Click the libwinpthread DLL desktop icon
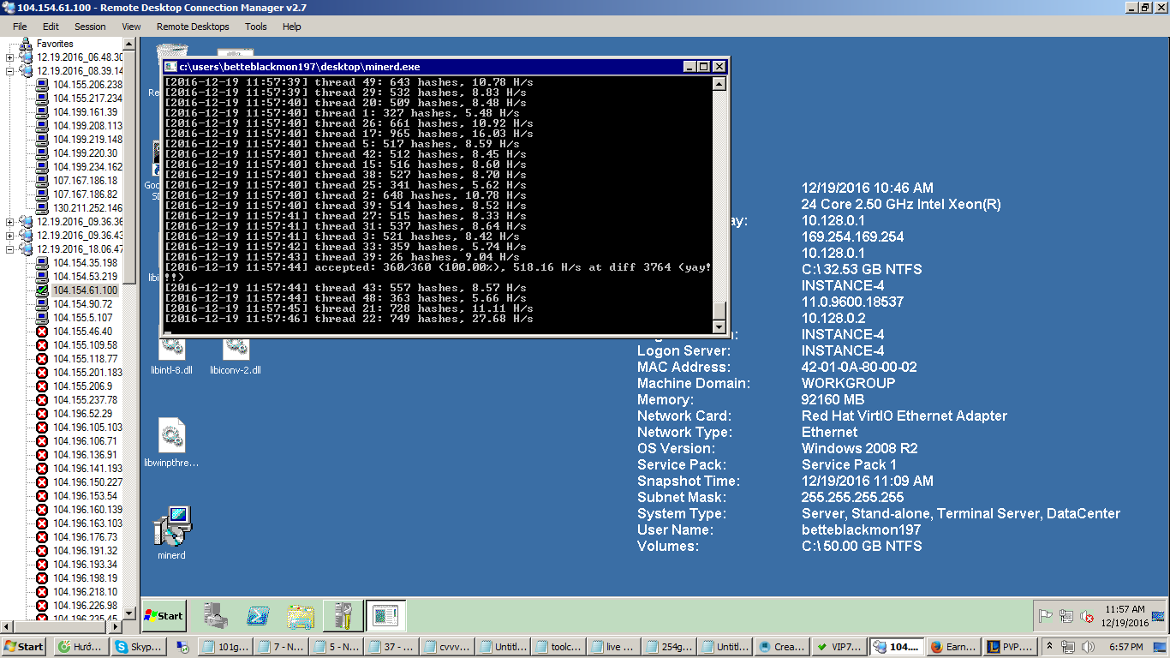Viewport: 1170px width, 658px height. click(x=172, y=443)
